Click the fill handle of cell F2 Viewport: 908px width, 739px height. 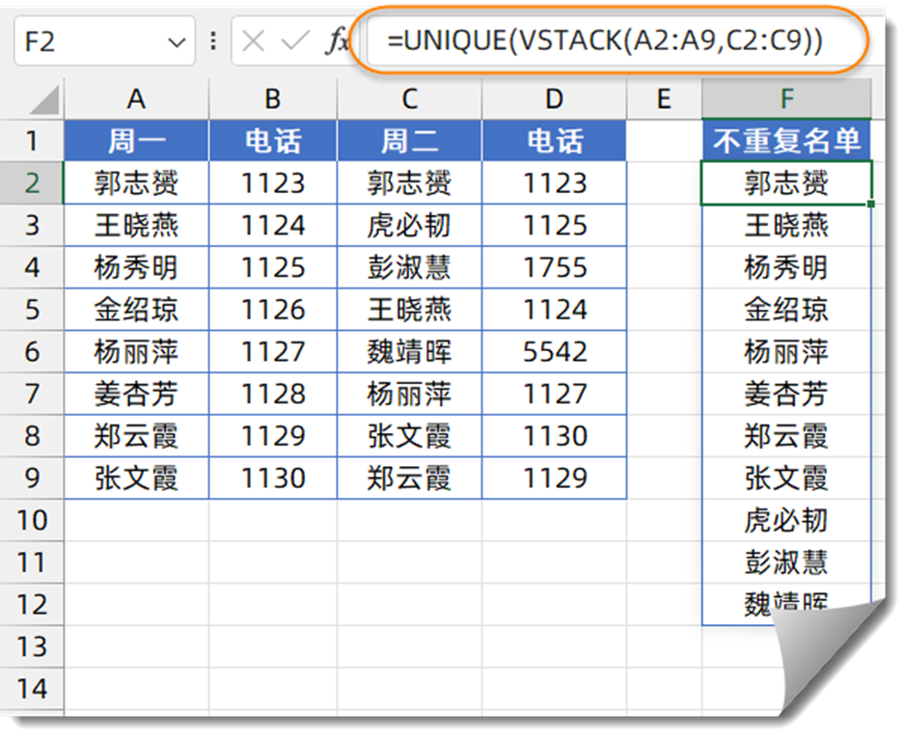(871, 204)
